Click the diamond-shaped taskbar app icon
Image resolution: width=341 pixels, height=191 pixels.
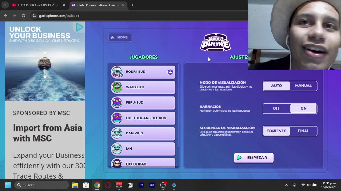click(174, 185)
